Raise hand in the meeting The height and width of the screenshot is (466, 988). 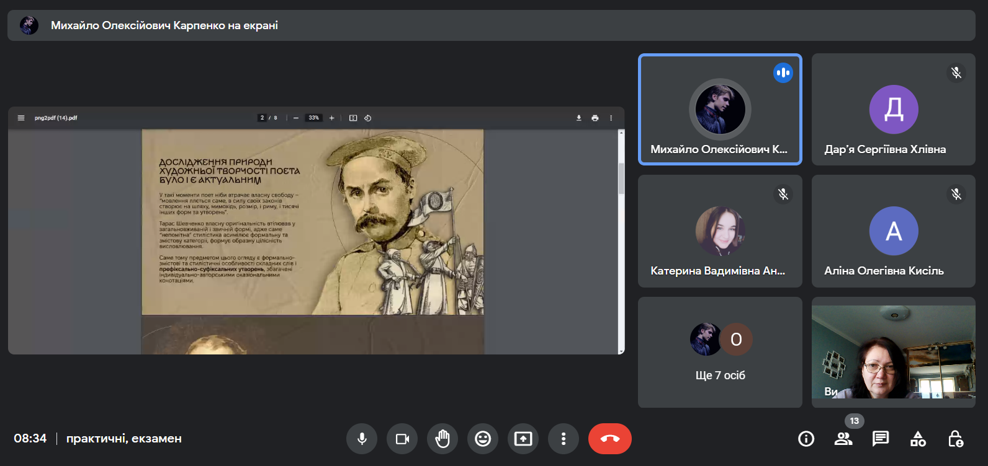click(x=442, y=439)
